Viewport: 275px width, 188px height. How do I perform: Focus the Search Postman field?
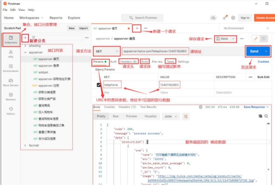(x=142, y=18)
